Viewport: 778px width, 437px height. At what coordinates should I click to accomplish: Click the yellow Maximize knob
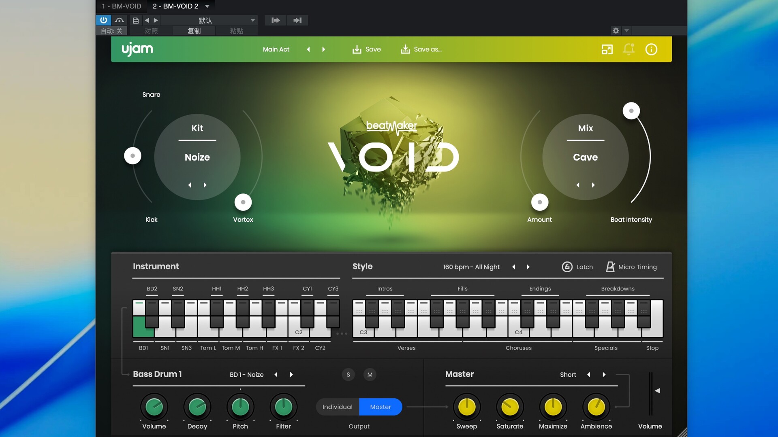point(553,407)
